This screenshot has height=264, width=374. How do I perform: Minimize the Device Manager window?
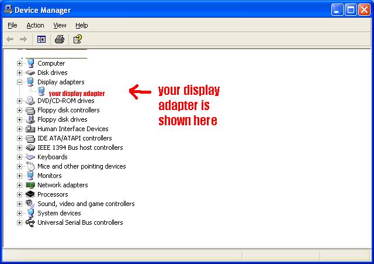(337, 10)
